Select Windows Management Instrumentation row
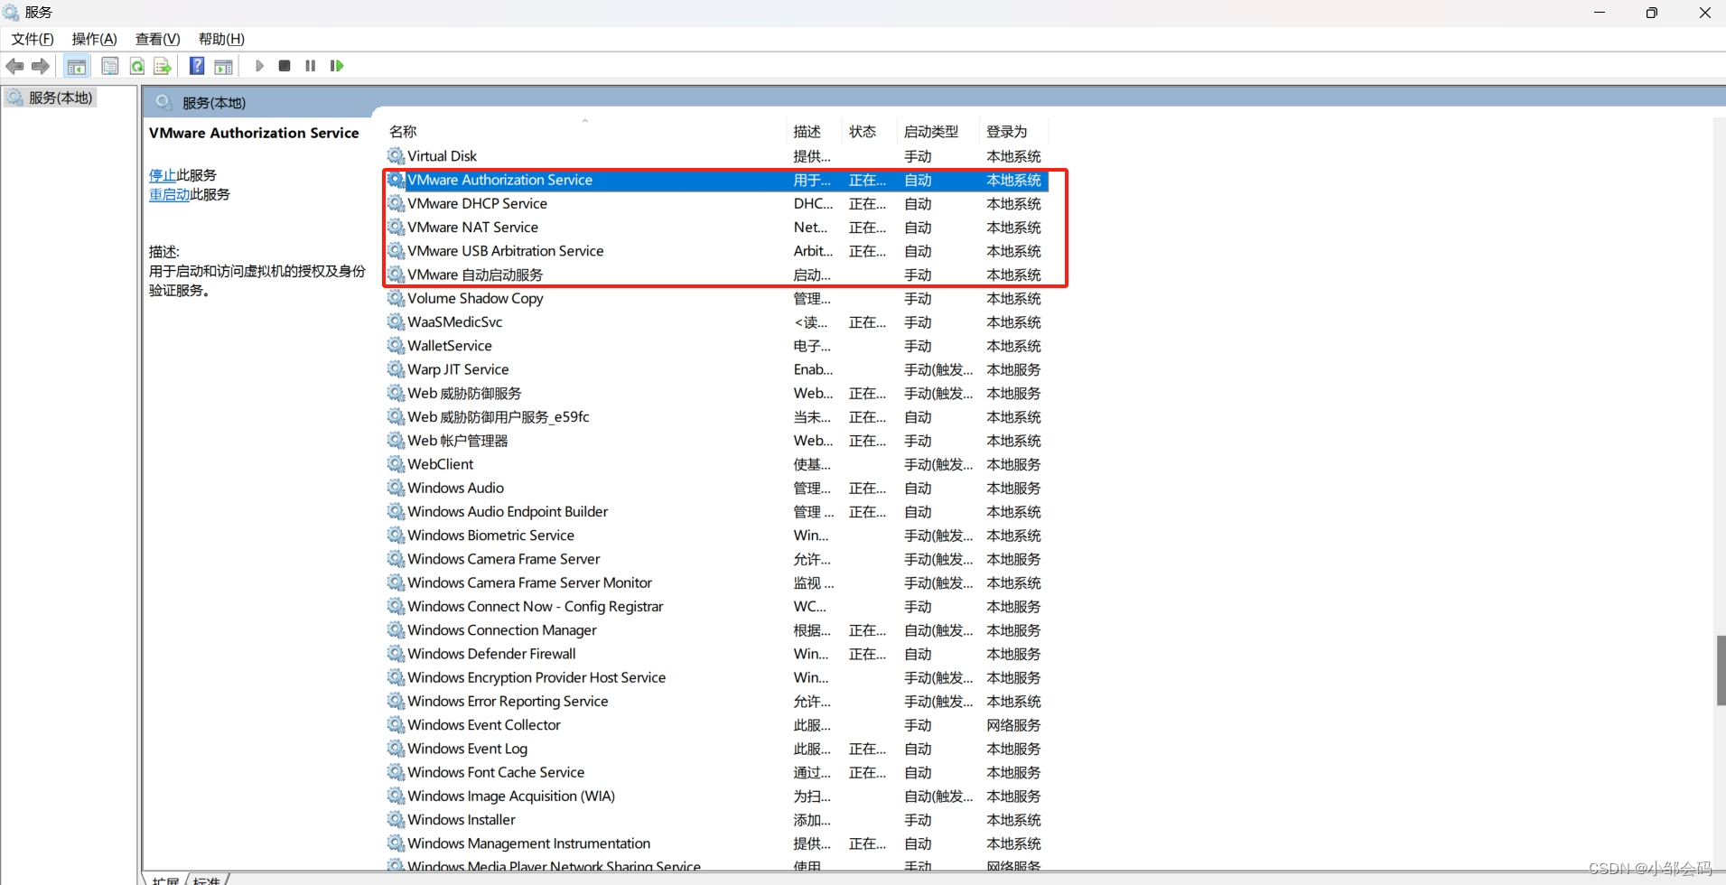The height and width of the screenshot is (885, 1726). point(716,843)
